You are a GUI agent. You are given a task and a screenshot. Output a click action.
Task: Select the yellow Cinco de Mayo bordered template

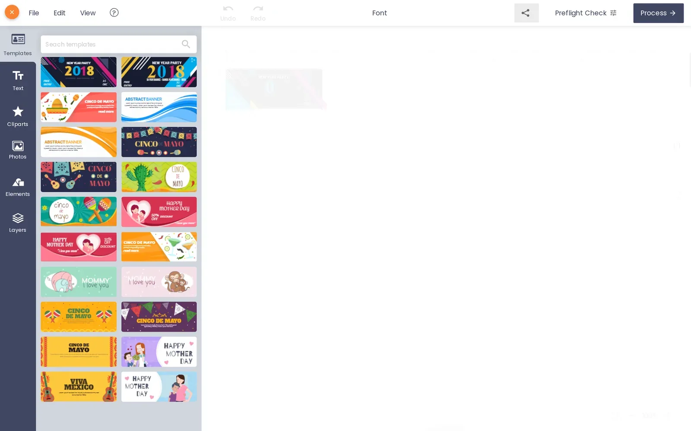79,352
